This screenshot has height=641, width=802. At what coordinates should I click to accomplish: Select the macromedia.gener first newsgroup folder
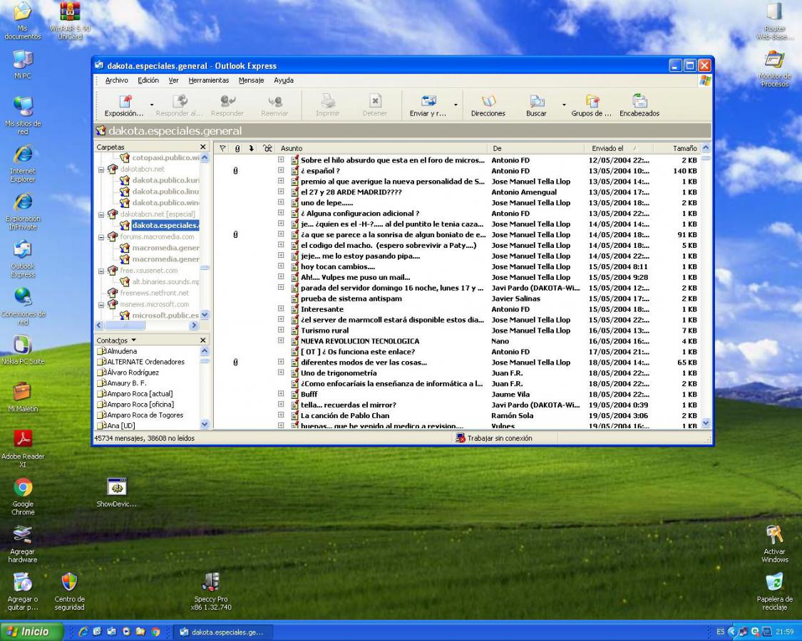coord(165,248)
